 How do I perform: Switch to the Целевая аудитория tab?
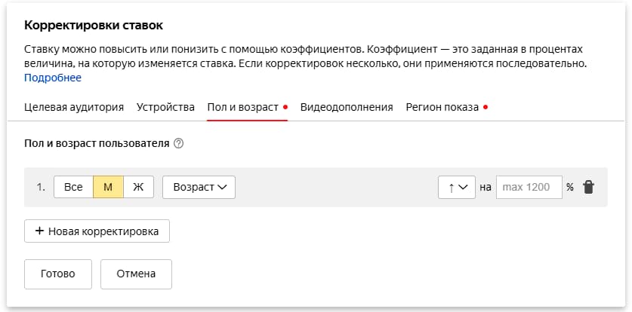click(x=74, y=107)
